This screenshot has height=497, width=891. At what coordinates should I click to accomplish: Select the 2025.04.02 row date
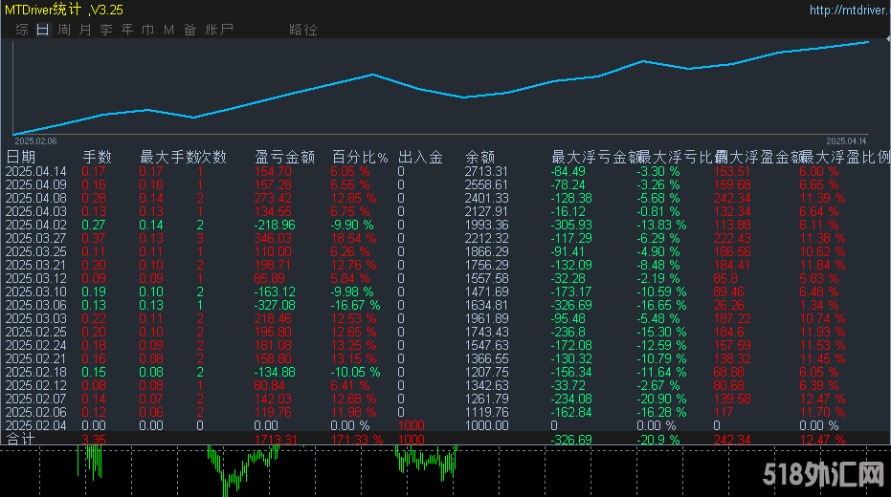(x=35, y=225)
